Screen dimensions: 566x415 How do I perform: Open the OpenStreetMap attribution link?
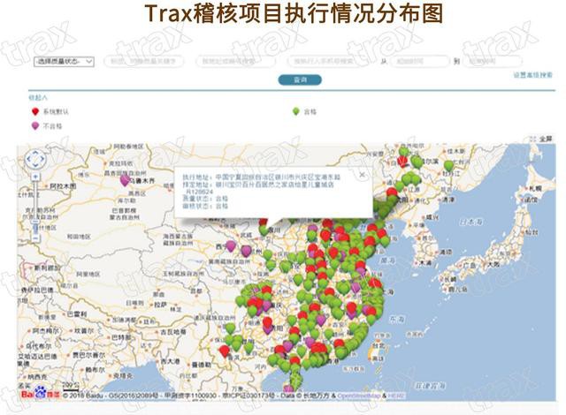(358, 396)
